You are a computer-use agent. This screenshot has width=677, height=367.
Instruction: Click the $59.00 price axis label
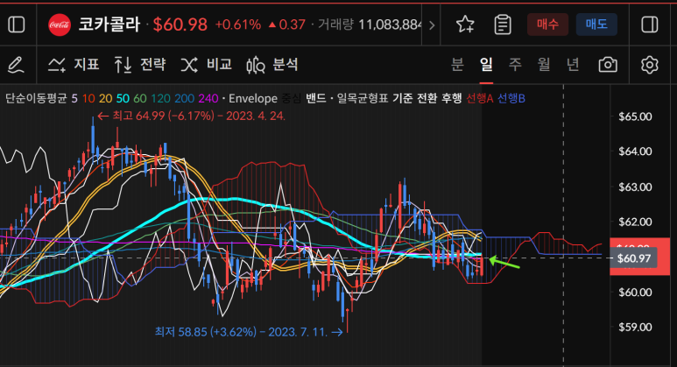pyautogui.click(x=635, y=328)
